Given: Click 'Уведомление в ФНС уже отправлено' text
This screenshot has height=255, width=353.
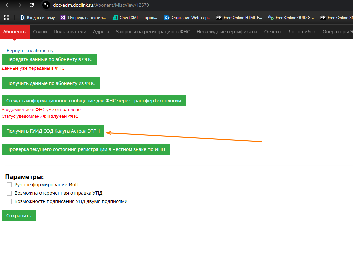Looking at the screenshot, I should [41, 109].
